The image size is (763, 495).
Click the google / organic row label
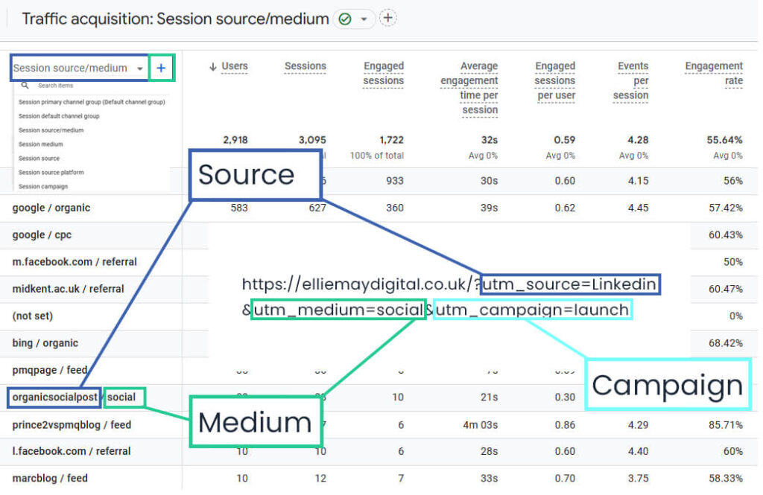pyautogui.click(x=52, y=208)
